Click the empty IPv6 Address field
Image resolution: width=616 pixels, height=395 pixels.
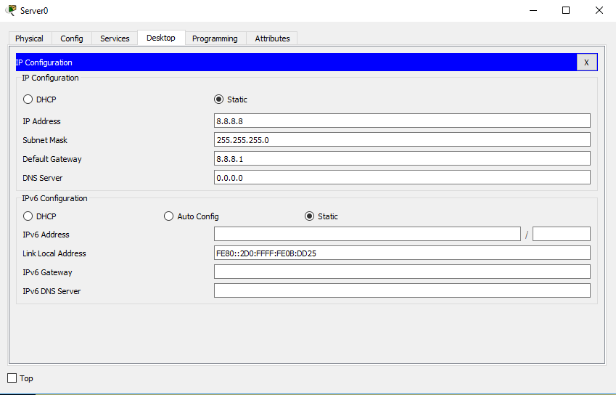[367, 234]
